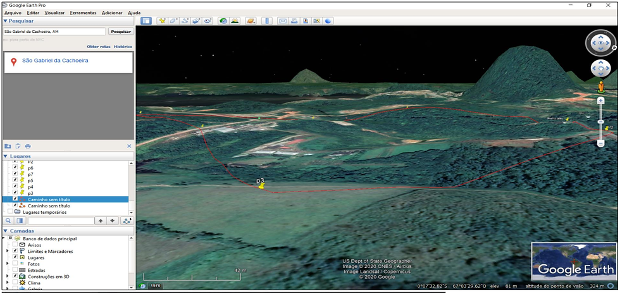Image resolution: width=620 pixels, height=294 pixels.
Task: Collapse the Lugares panel
Action: [x=6, y=156]
